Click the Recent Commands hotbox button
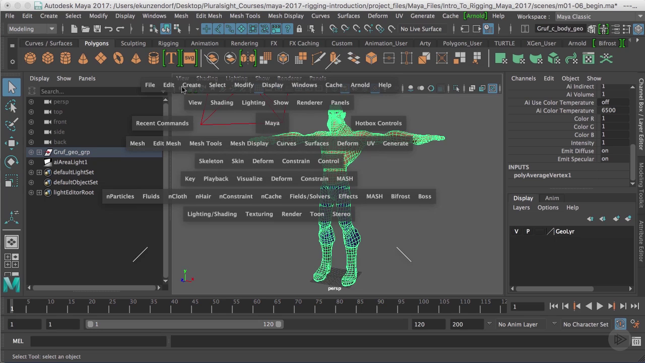645x363 pixels. click(x=162, y=123)
